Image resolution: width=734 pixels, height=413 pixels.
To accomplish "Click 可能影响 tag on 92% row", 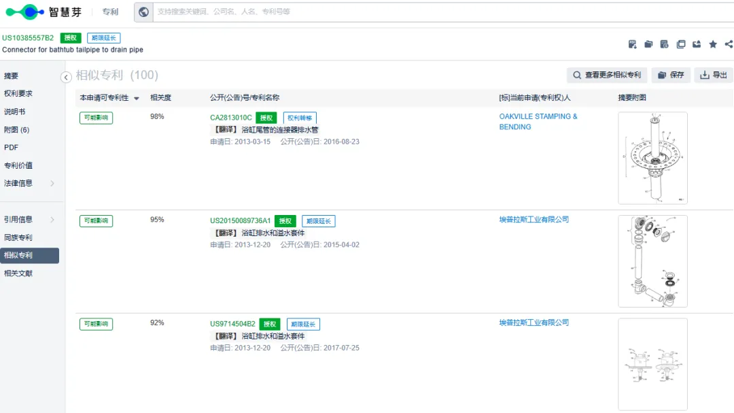I will pos(96,324).
